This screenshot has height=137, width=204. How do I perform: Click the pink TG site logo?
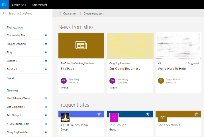tap(114, 117)
